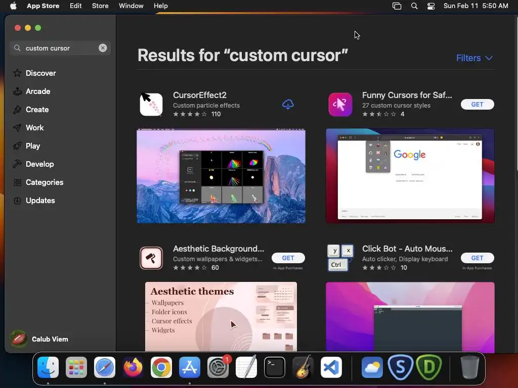View Aesthetic themes screenshot
Image resolution: width=518 pixels, height=388 pixels.
(x=221, y=317)
